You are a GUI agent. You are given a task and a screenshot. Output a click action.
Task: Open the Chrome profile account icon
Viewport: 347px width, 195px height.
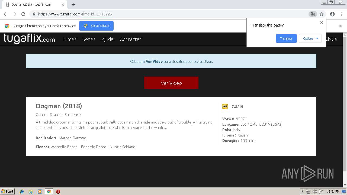[x=332, y=14]
